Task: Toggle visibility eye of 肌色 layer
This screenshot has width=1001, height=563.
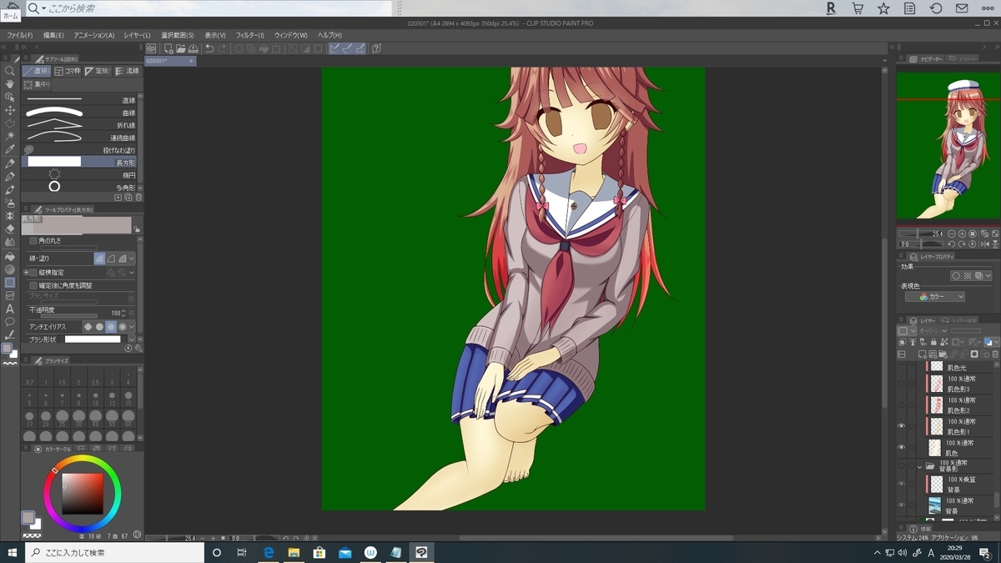Action: (901, 447)
